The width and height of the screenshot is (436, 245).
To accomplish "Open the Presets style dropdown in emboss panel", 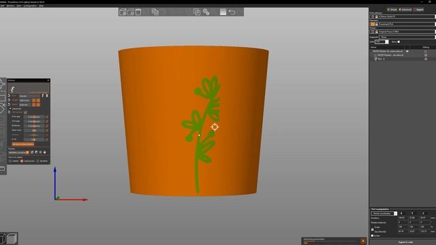I will pos(18,152).
